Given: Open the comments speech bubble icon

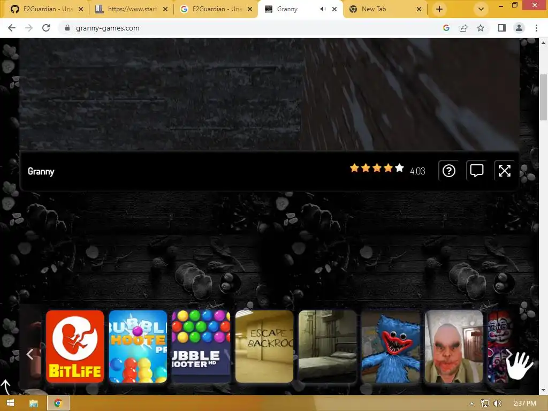Looking at the screenshot, I should pyautogui.click(x=477, y=171).
